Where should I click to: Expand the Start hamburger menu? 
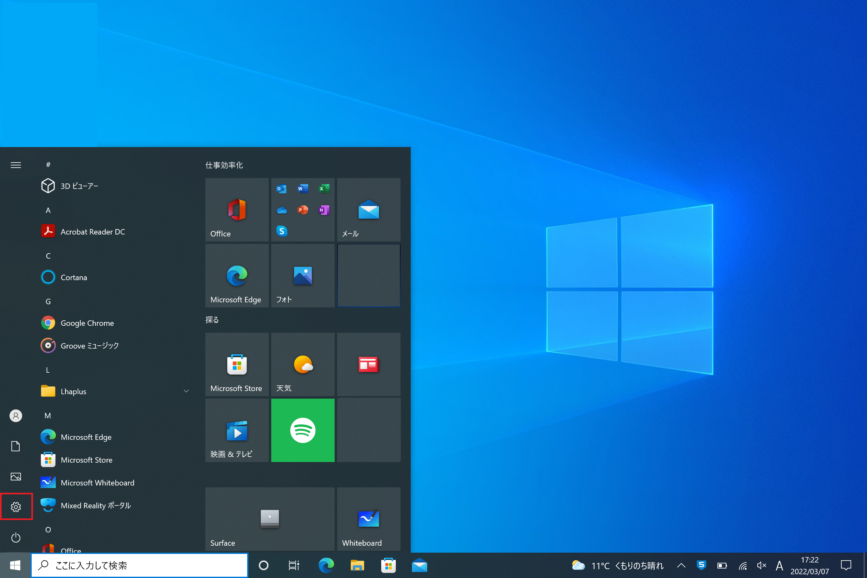point(16,165)
